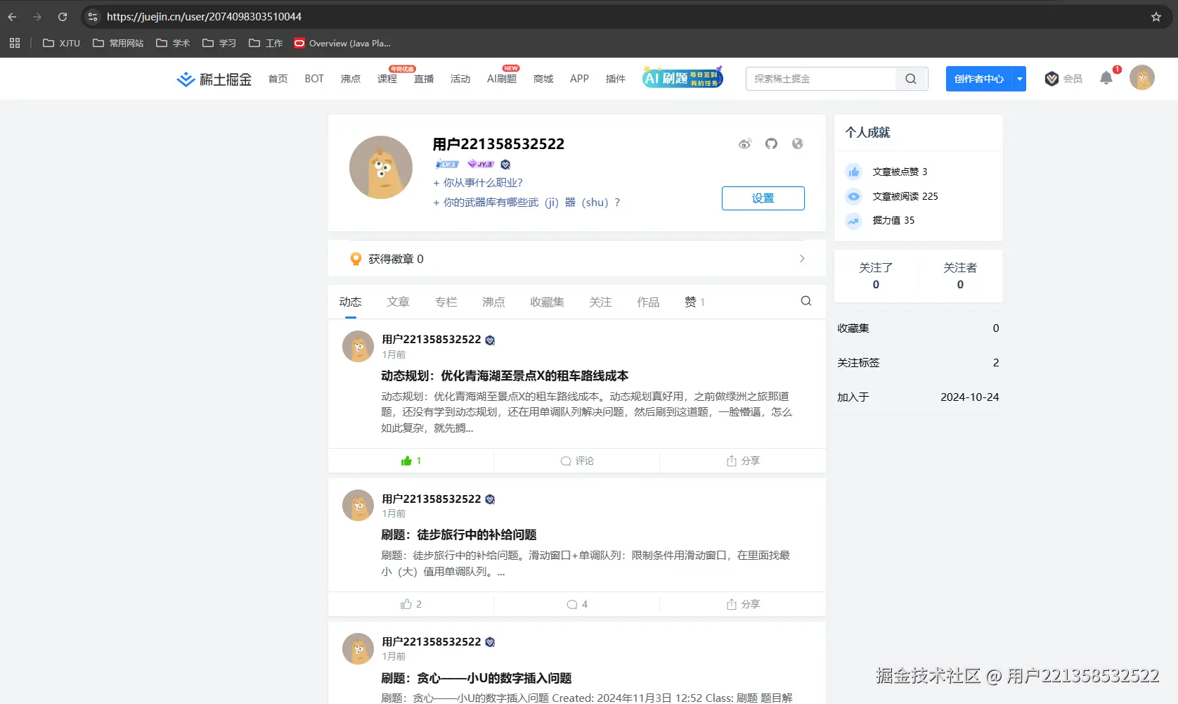
Task: Click the globe icon beside the GitHub icon
Action: (x=797, y=143)
